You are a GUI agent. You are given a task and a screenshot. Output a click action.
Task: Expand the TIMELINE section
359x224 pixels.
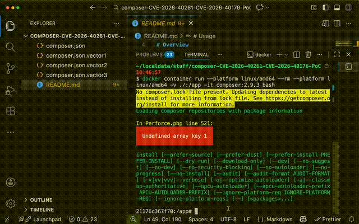tap(42, 209)
